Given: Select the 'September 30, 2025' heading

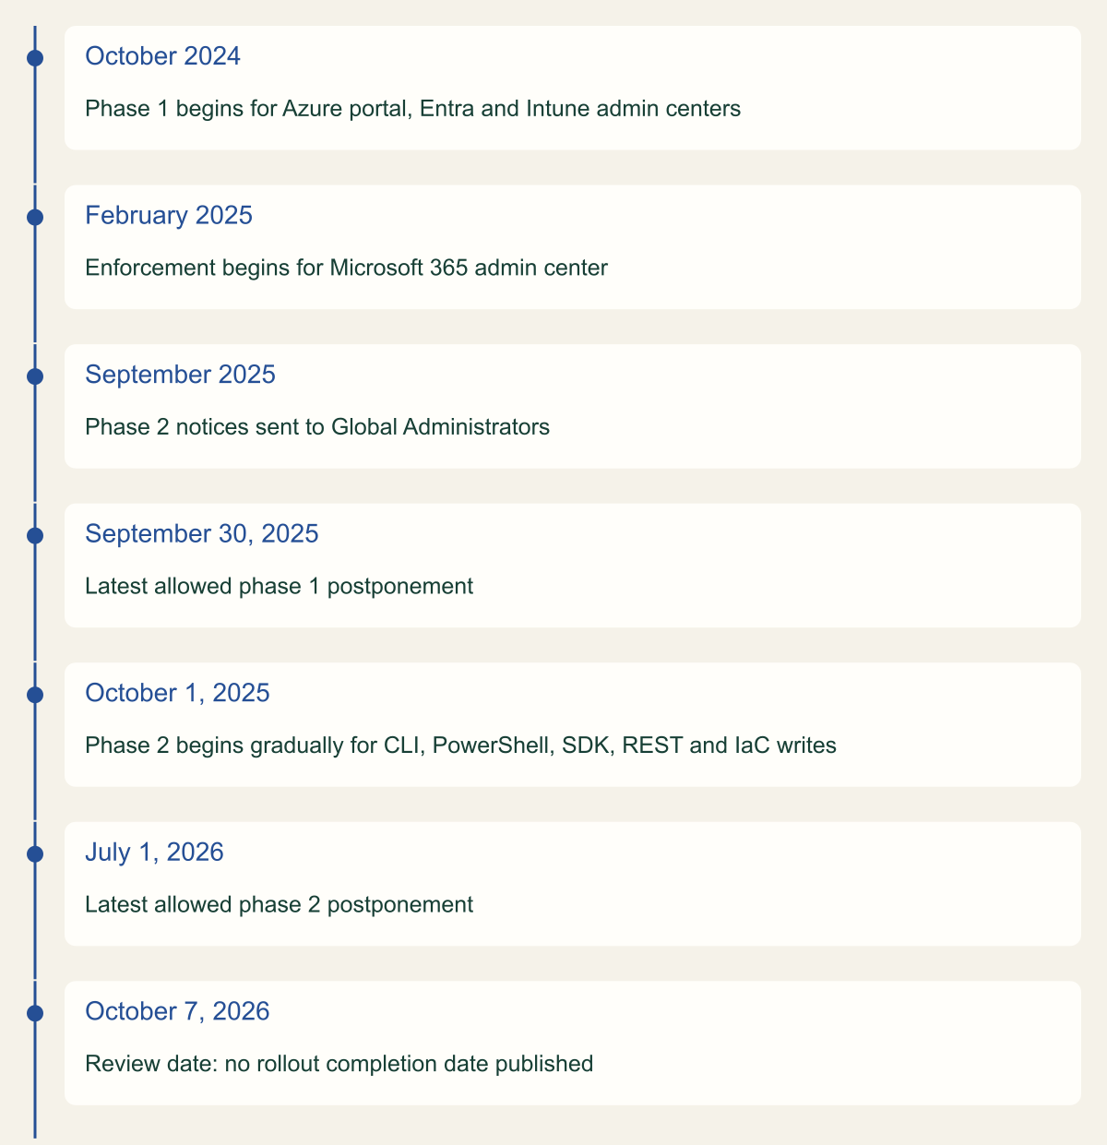Looking at the screenshot, I should point(202,534).
